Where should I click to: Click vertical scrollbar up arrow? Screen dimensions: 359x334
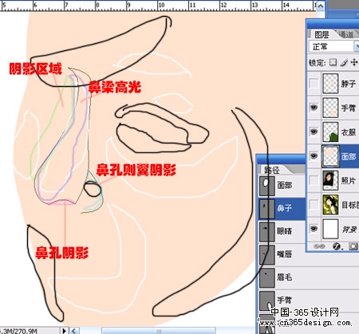tap(321, 6)
